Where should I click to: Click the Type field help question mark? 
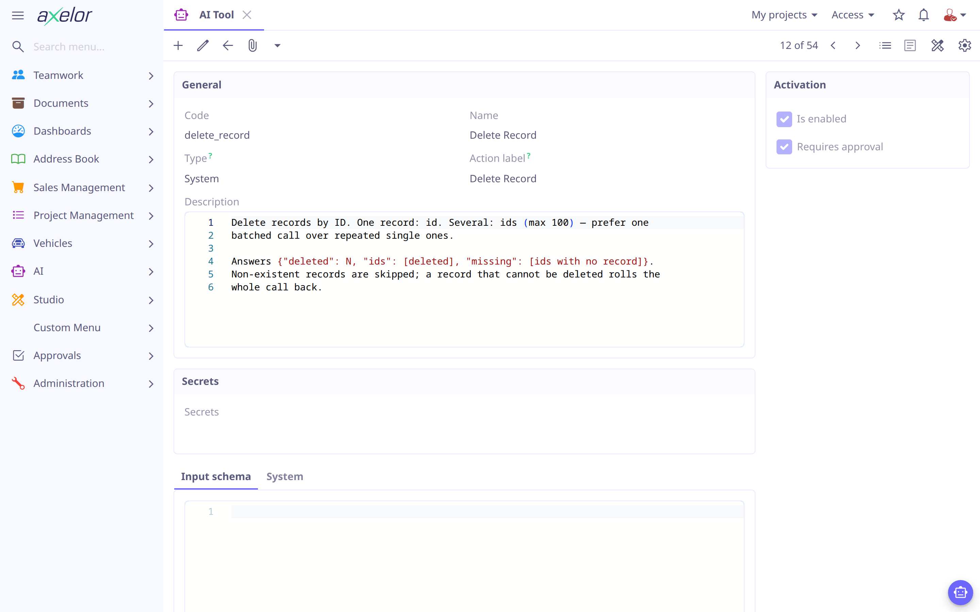(210, 155)
